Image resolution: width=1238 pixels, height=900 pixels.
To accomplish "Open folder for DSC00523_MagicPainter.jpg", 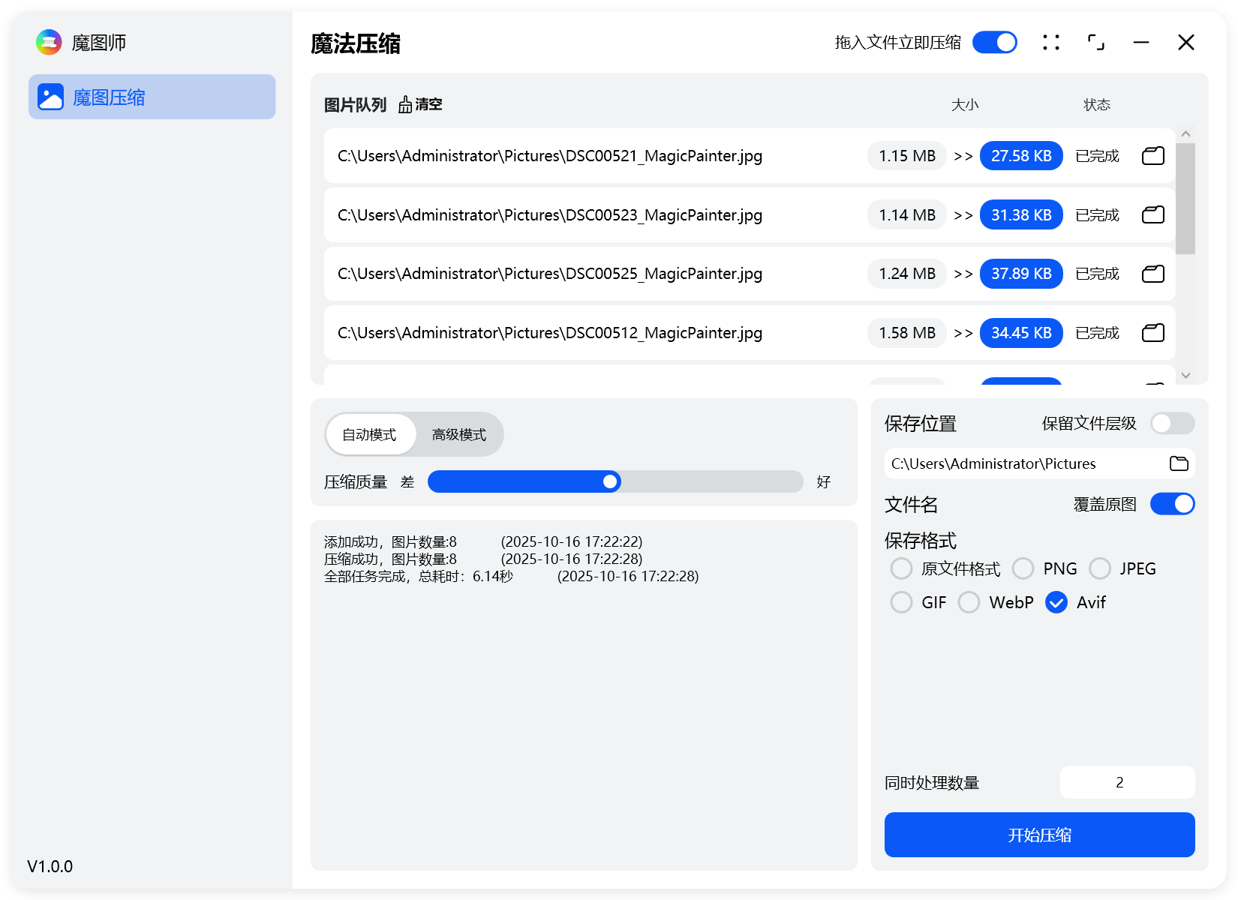I will 1152,215.
